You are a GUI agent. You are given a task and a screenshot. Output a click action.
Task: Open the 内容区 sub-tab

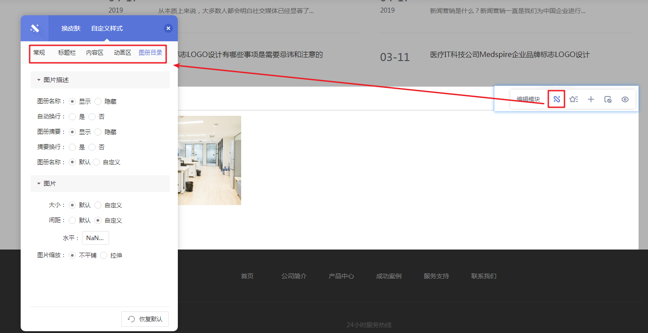[95, 53]
